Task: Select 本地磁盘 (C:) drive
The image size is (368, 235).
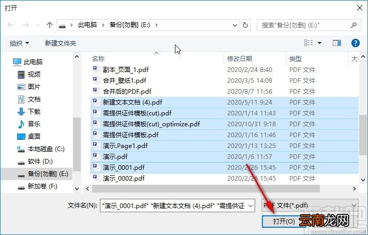Action: (41, 149)
